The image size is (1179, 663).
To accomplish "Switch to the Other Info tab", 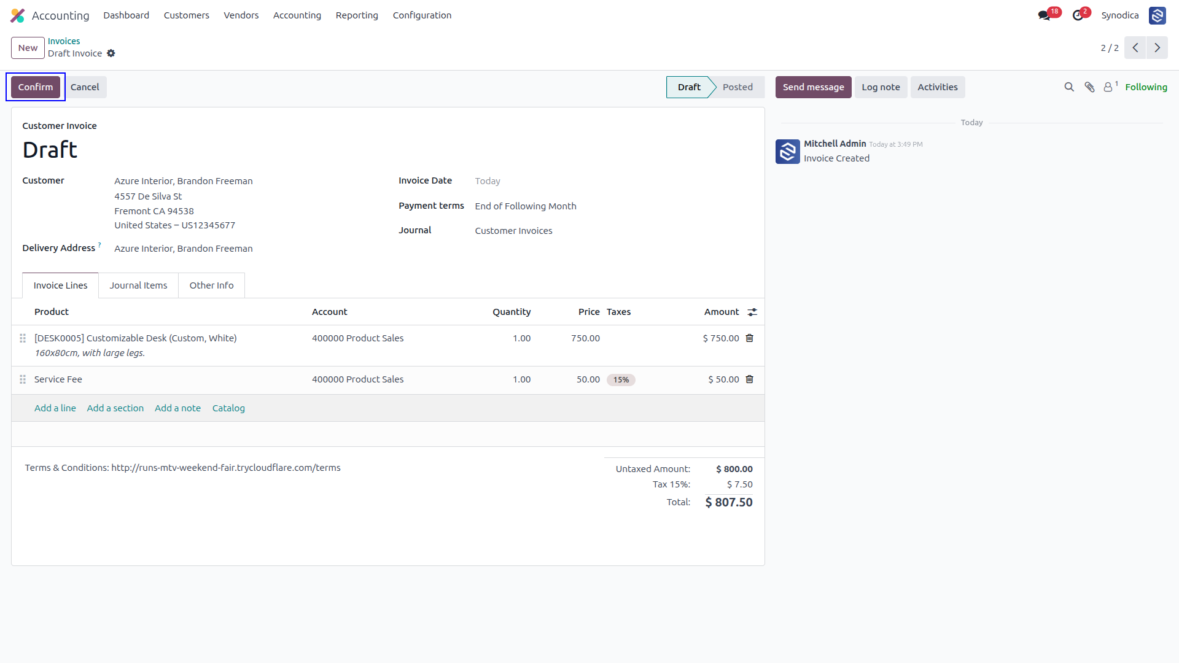I will pos(211,285).
